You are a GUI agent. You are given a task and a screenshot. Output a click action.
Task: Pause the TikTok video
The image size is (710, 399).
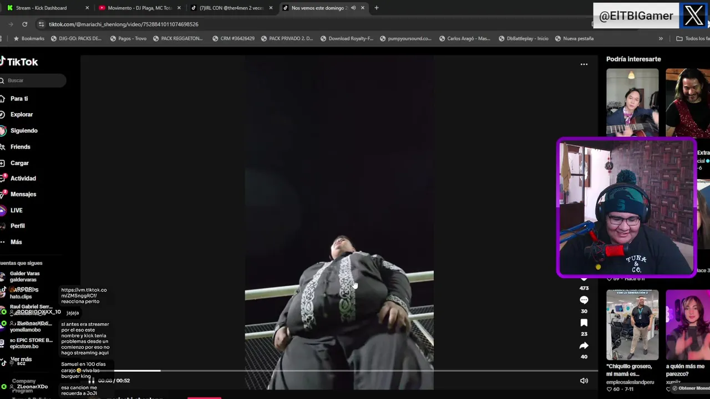coord(92,380)
